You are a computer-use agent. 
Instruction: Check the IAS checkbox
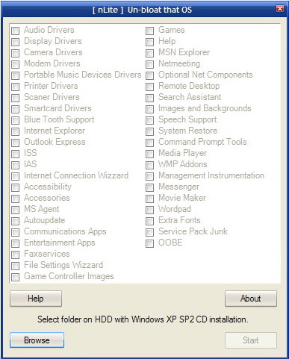[x=15, y=165]
